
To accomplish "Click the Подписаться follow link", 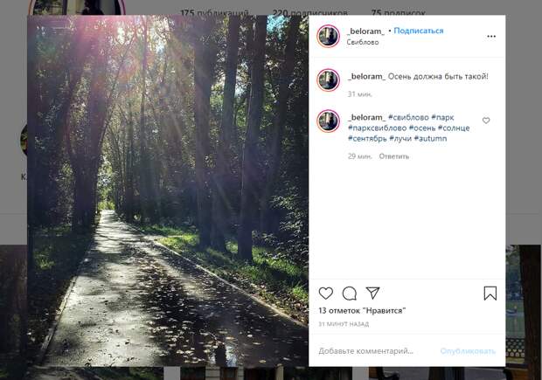I will [x=418, y=31].
